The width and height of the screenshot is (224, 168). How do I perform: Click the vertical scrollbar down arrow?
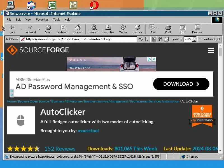coord(220,151)
